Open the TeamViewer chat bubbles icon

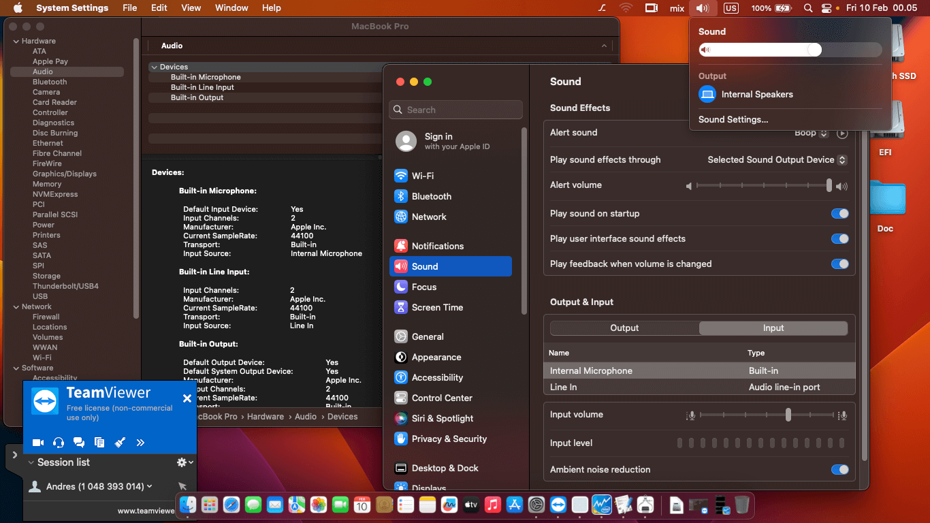(79, 443)
